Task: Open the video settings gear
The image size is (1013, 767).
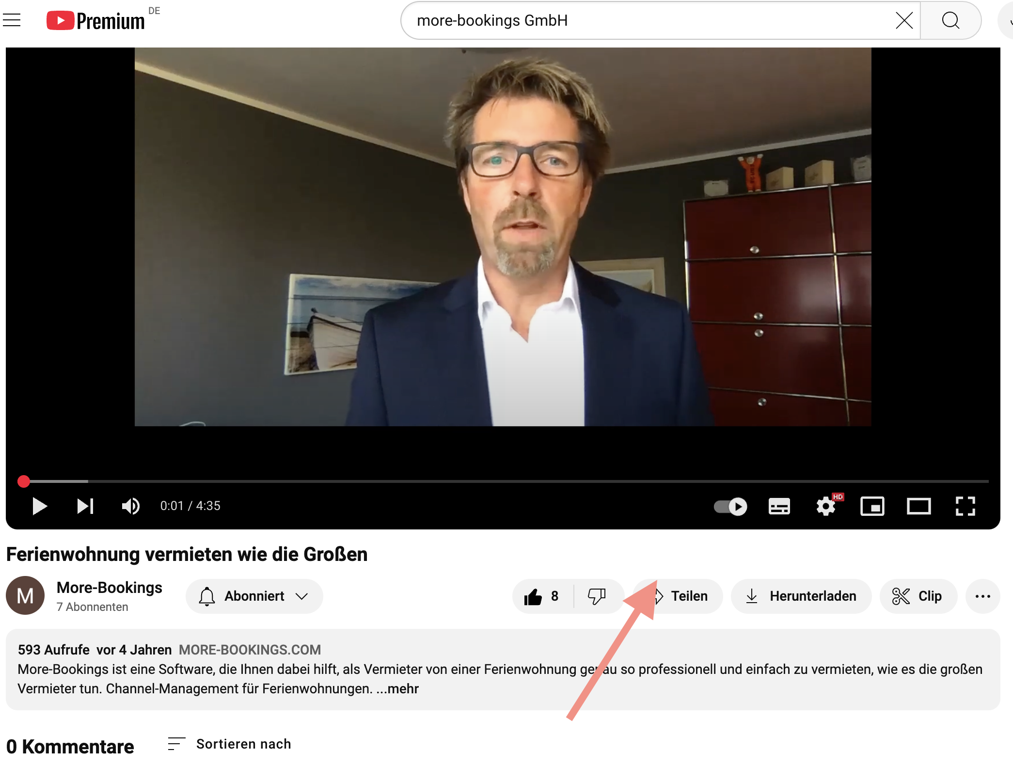Action: coord(826,507)
